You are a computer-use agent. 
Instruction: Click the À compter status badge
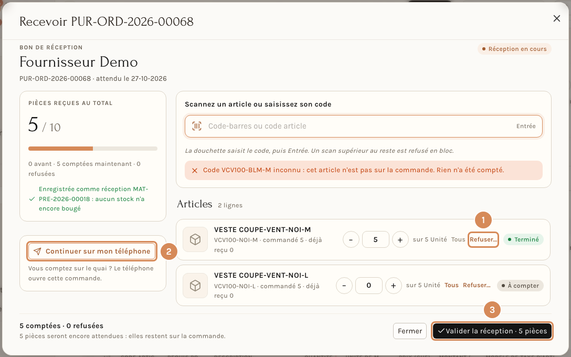tap(520, 286)
